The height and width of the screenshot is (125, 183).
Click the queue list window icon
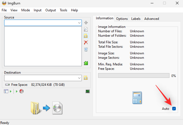point(6,91)
